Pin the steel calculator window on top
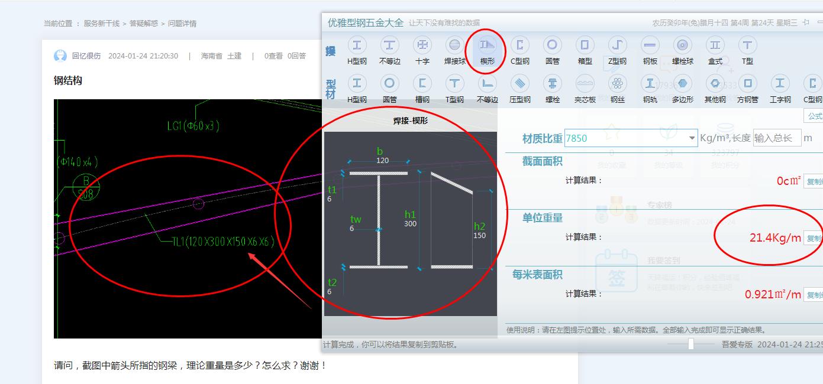Image resolution: width=823 pixels, height=384 pixels. 806,22
